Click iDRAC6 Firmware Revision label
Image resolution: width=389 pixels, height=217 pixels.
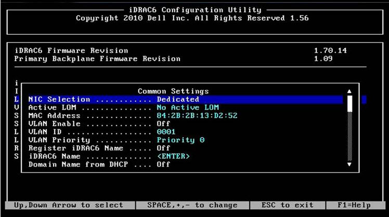pos(71,50)
